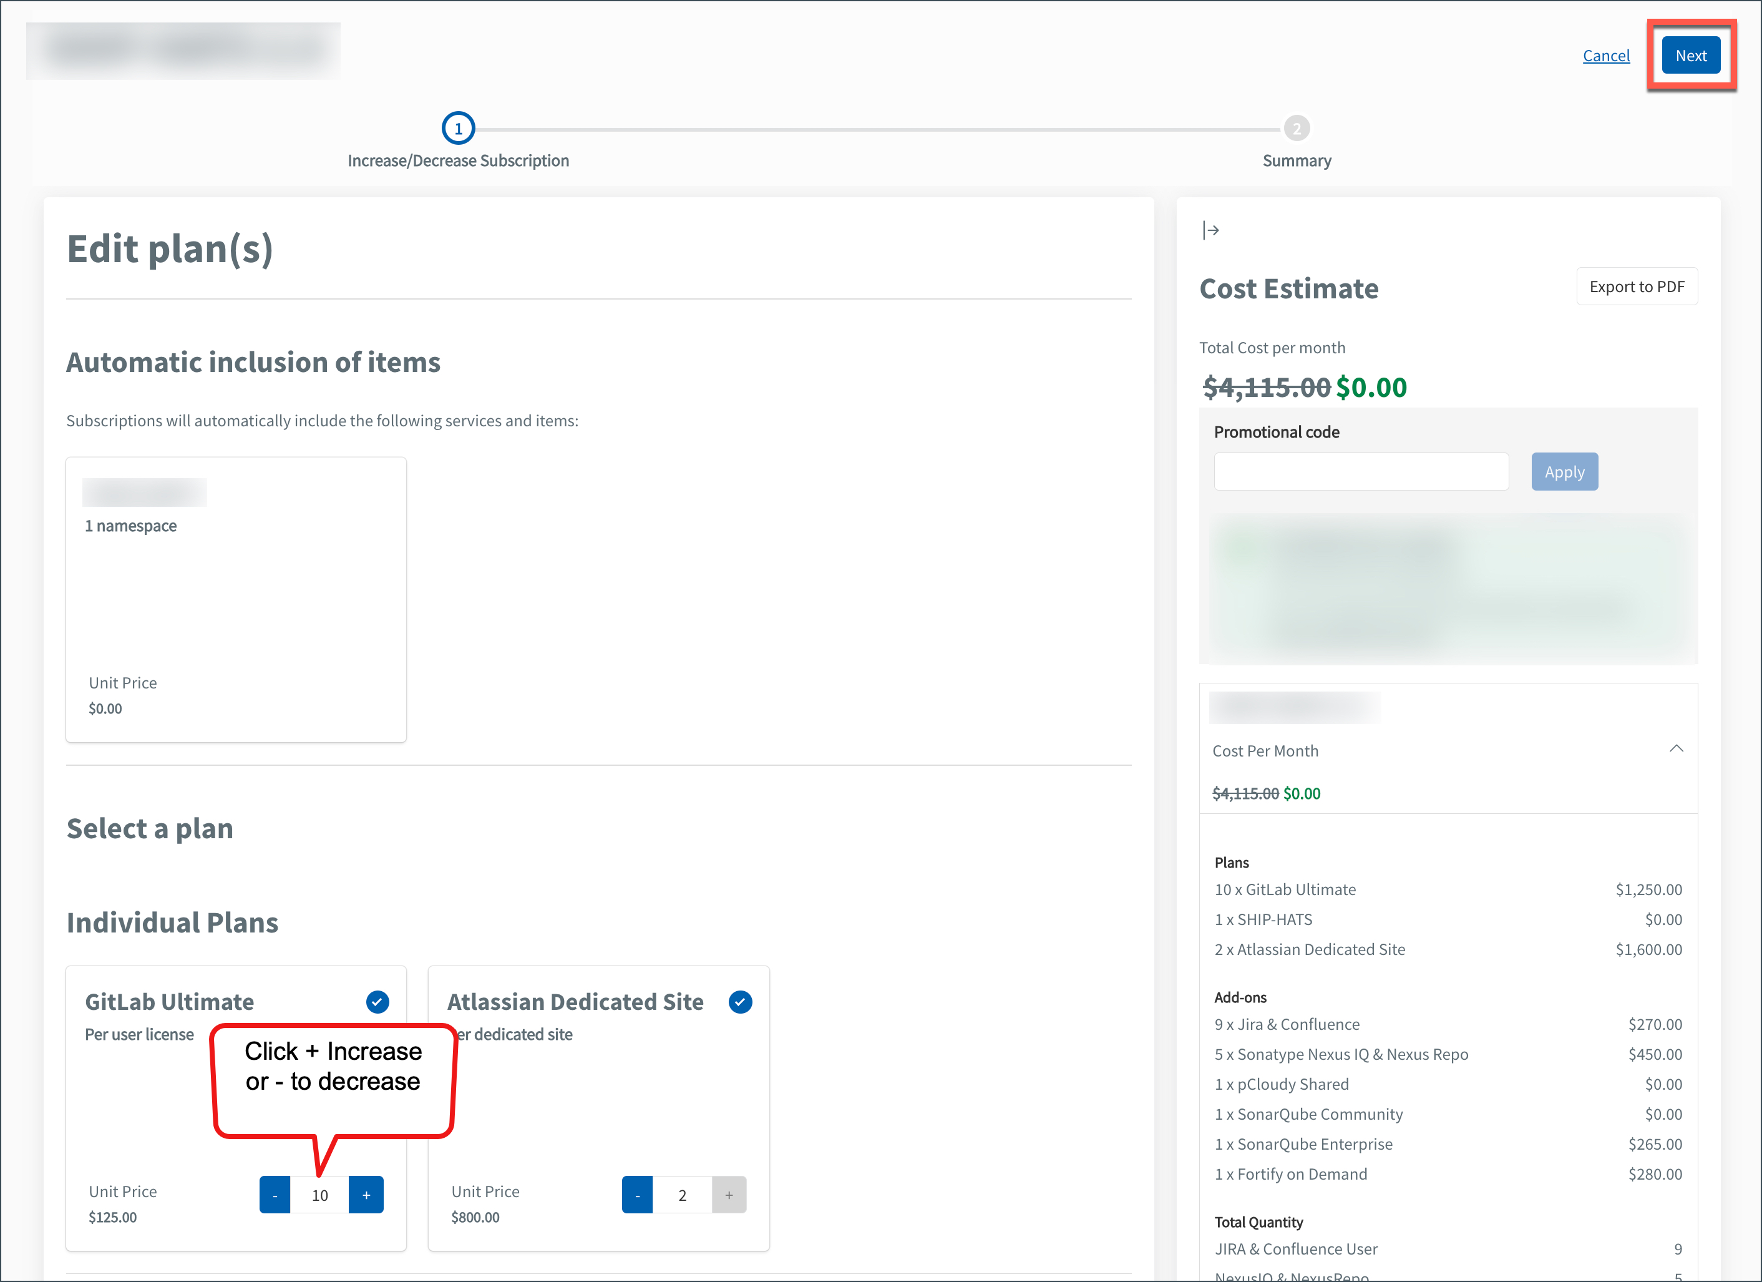Click the '1 x SHIP-HATS' line
Screen dimensions: 1762x1282
[x=1448, y=919]
